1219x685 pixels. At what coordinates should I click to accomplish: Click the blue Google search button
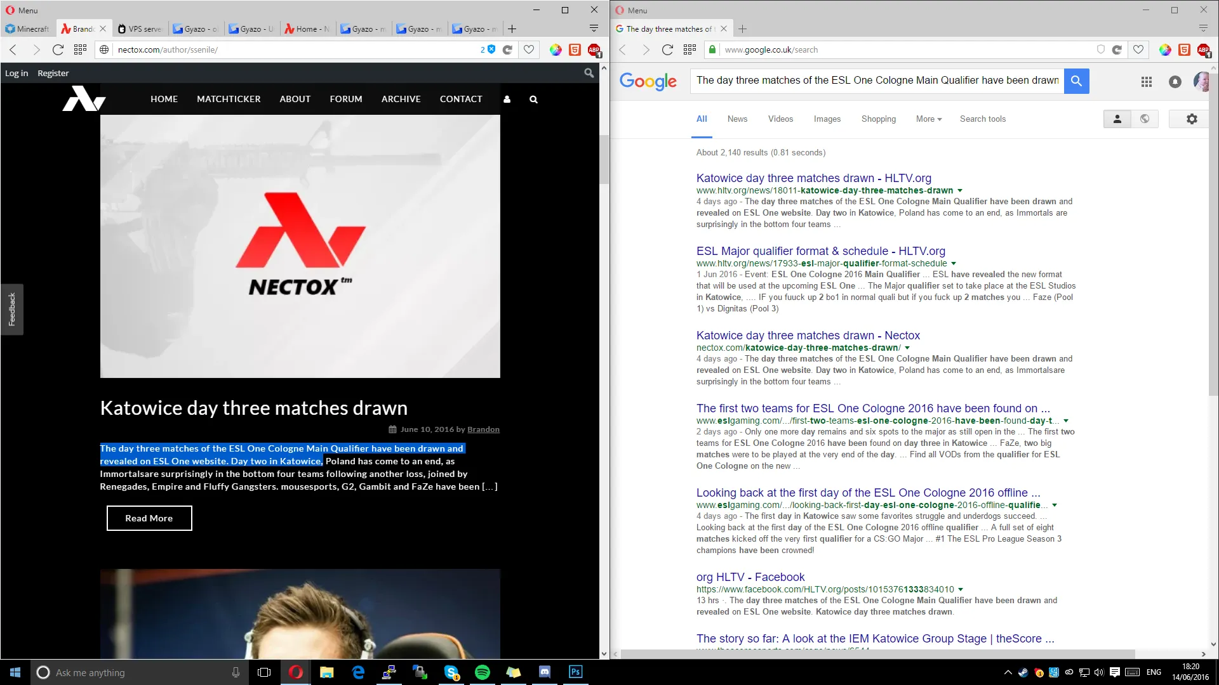coord(1077,81)
